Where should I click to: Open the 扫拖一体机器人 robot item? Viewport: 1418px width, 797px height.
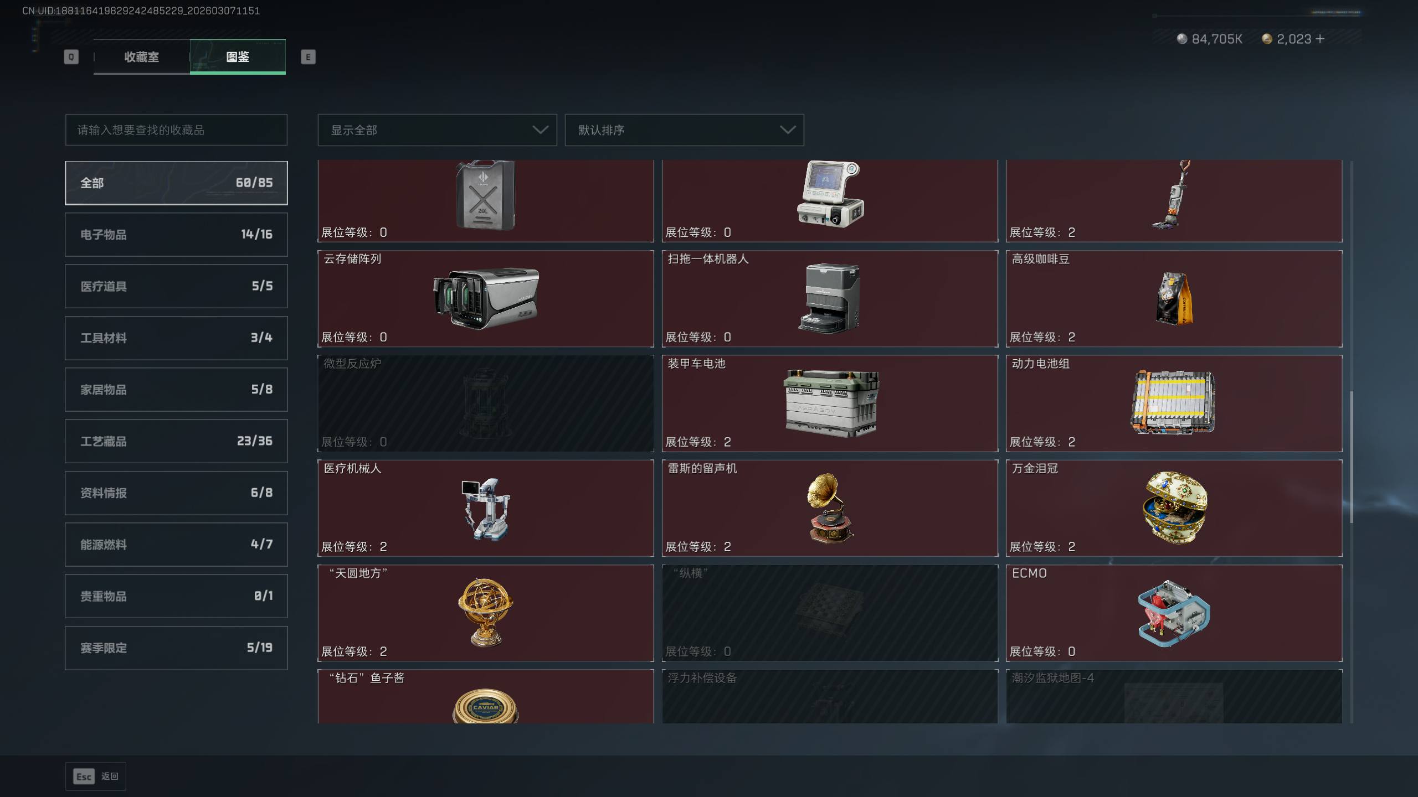[x=830, y=299]
